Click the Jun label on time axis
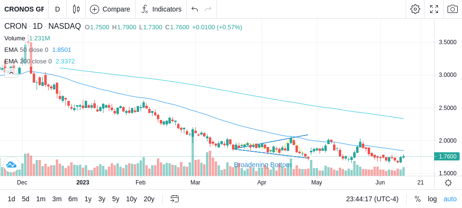The height and width of the screenshot is (208, 462). 380,183
